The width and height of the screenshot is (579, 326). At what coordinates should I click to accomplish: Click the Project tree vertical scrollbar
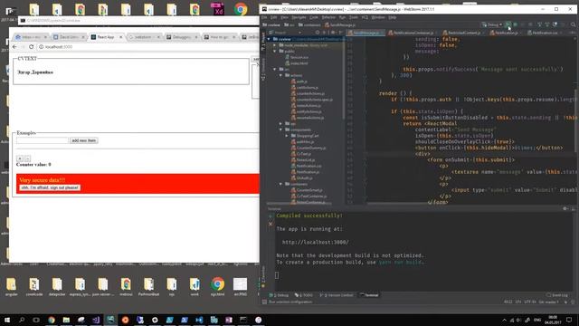(344, 79)
